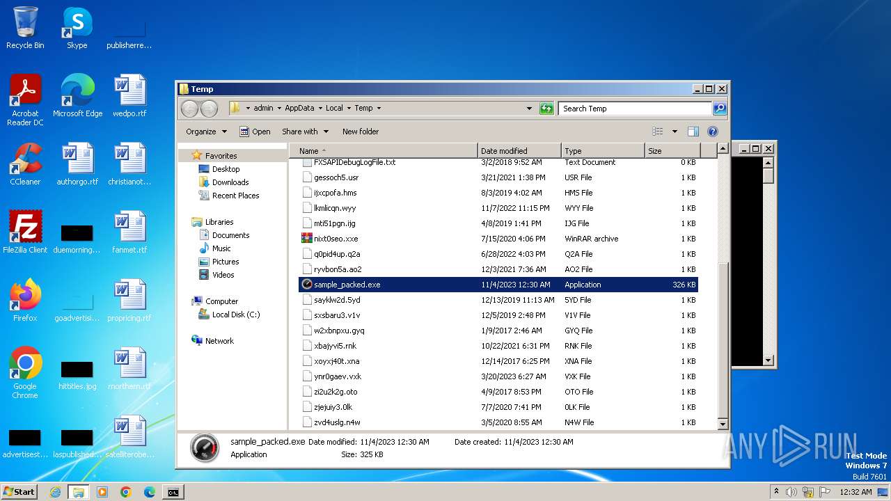891x501 pixels.
Task: Open Recent Places in sidebar
Action: 235,196
